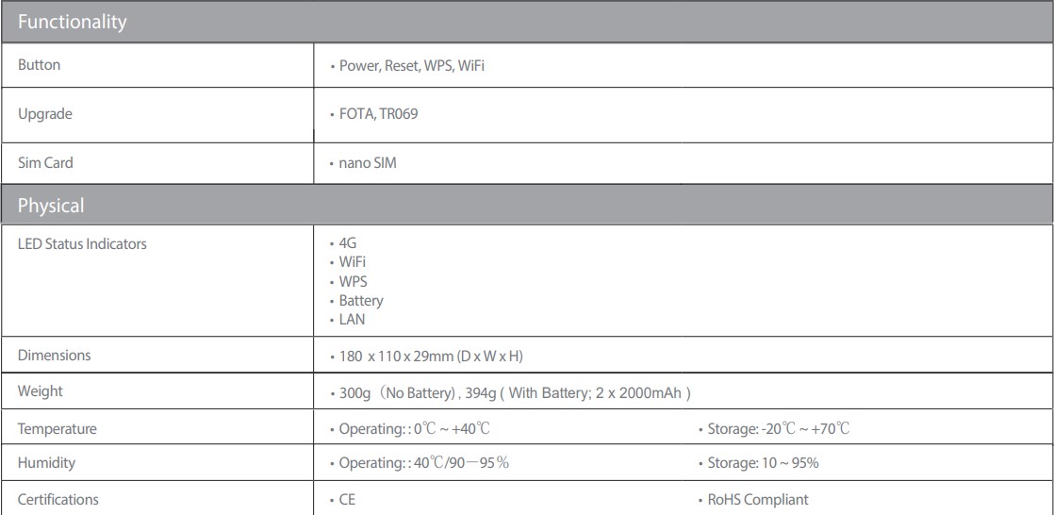Click the LAN indicator list entry
1054x515 pixels.
coord(352,321)
